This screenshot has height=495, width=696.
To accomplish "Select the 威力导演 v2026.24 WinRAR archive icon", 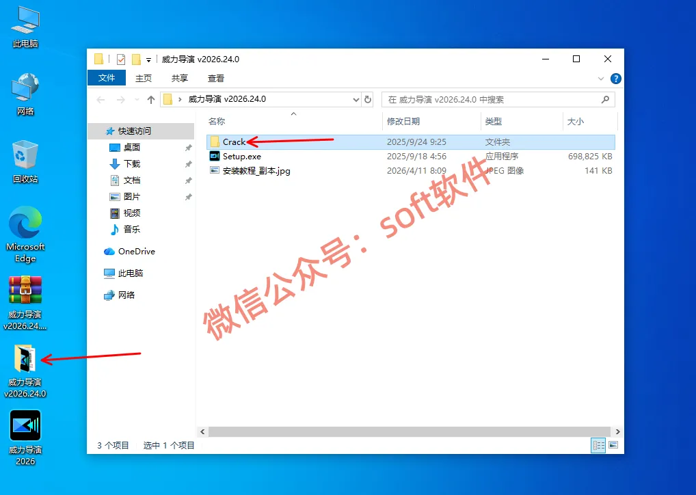I will pyautogui.click(x=25, y=304).
